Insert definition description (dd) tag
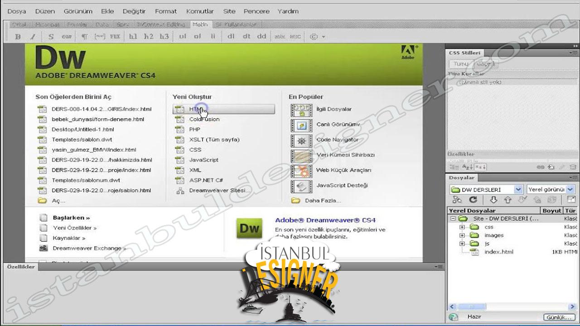Screen dimensions: 580x326 [261, 37]
